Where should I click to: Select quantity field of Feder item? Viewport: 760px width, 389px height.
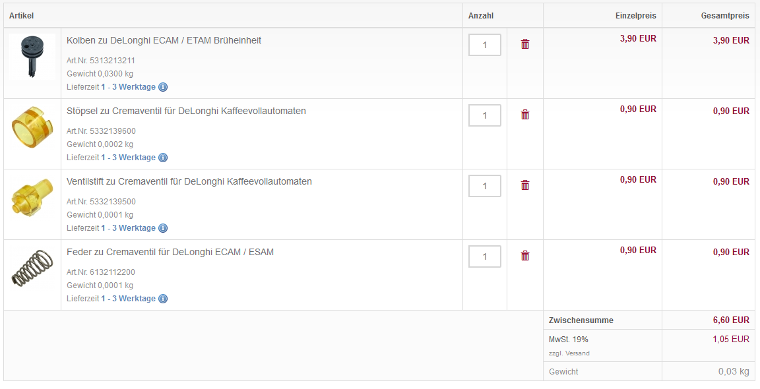point(484,256)
